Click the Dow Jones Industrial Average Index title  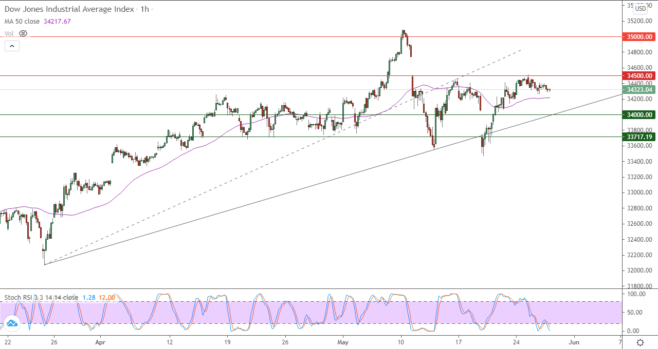(x=69, y=9)
